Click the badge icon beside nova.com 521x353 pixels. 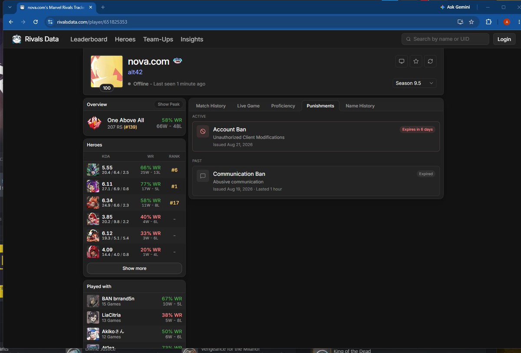pyautogui.click(x=178, y=61)
